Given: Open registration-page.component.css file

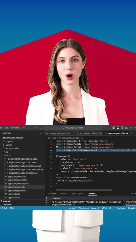Looking at the screenshot, I should pyautogui.click(x=22, y=162).
